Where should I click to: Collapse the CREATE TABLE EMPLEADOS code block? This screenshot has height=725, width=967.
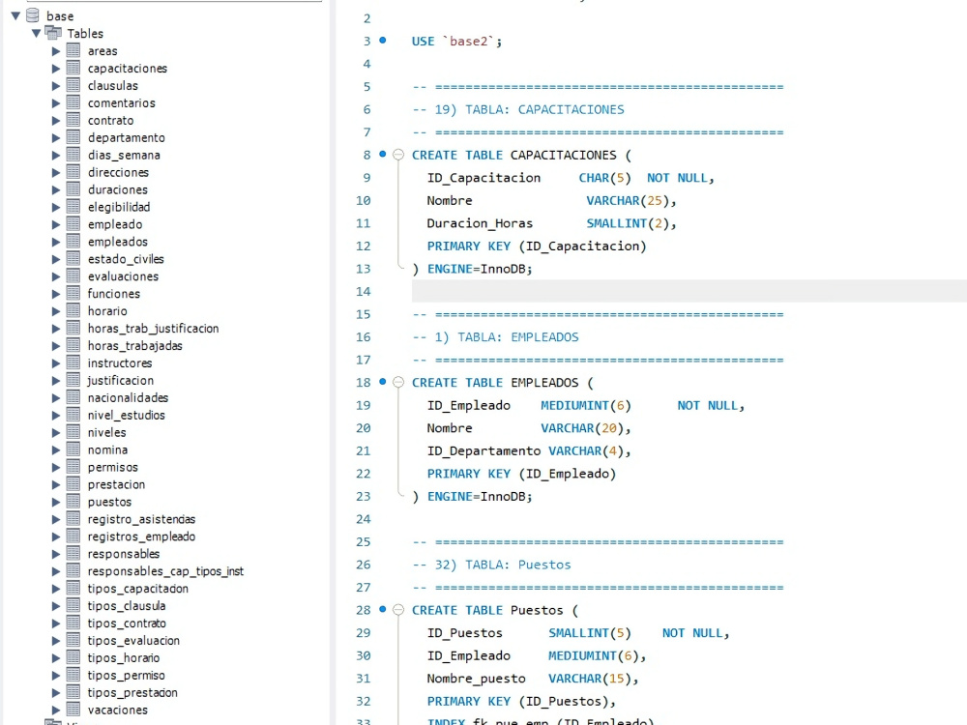[398, 382]
